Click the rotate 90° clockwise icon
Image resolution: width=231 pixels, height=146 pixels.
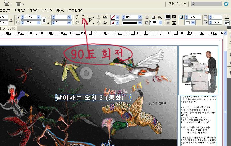77,17
